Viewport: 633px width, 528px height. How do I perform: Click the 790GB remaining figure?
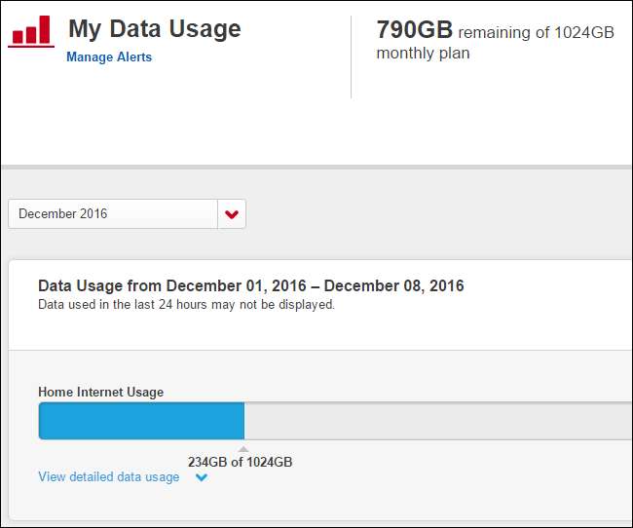pos(415,30)
